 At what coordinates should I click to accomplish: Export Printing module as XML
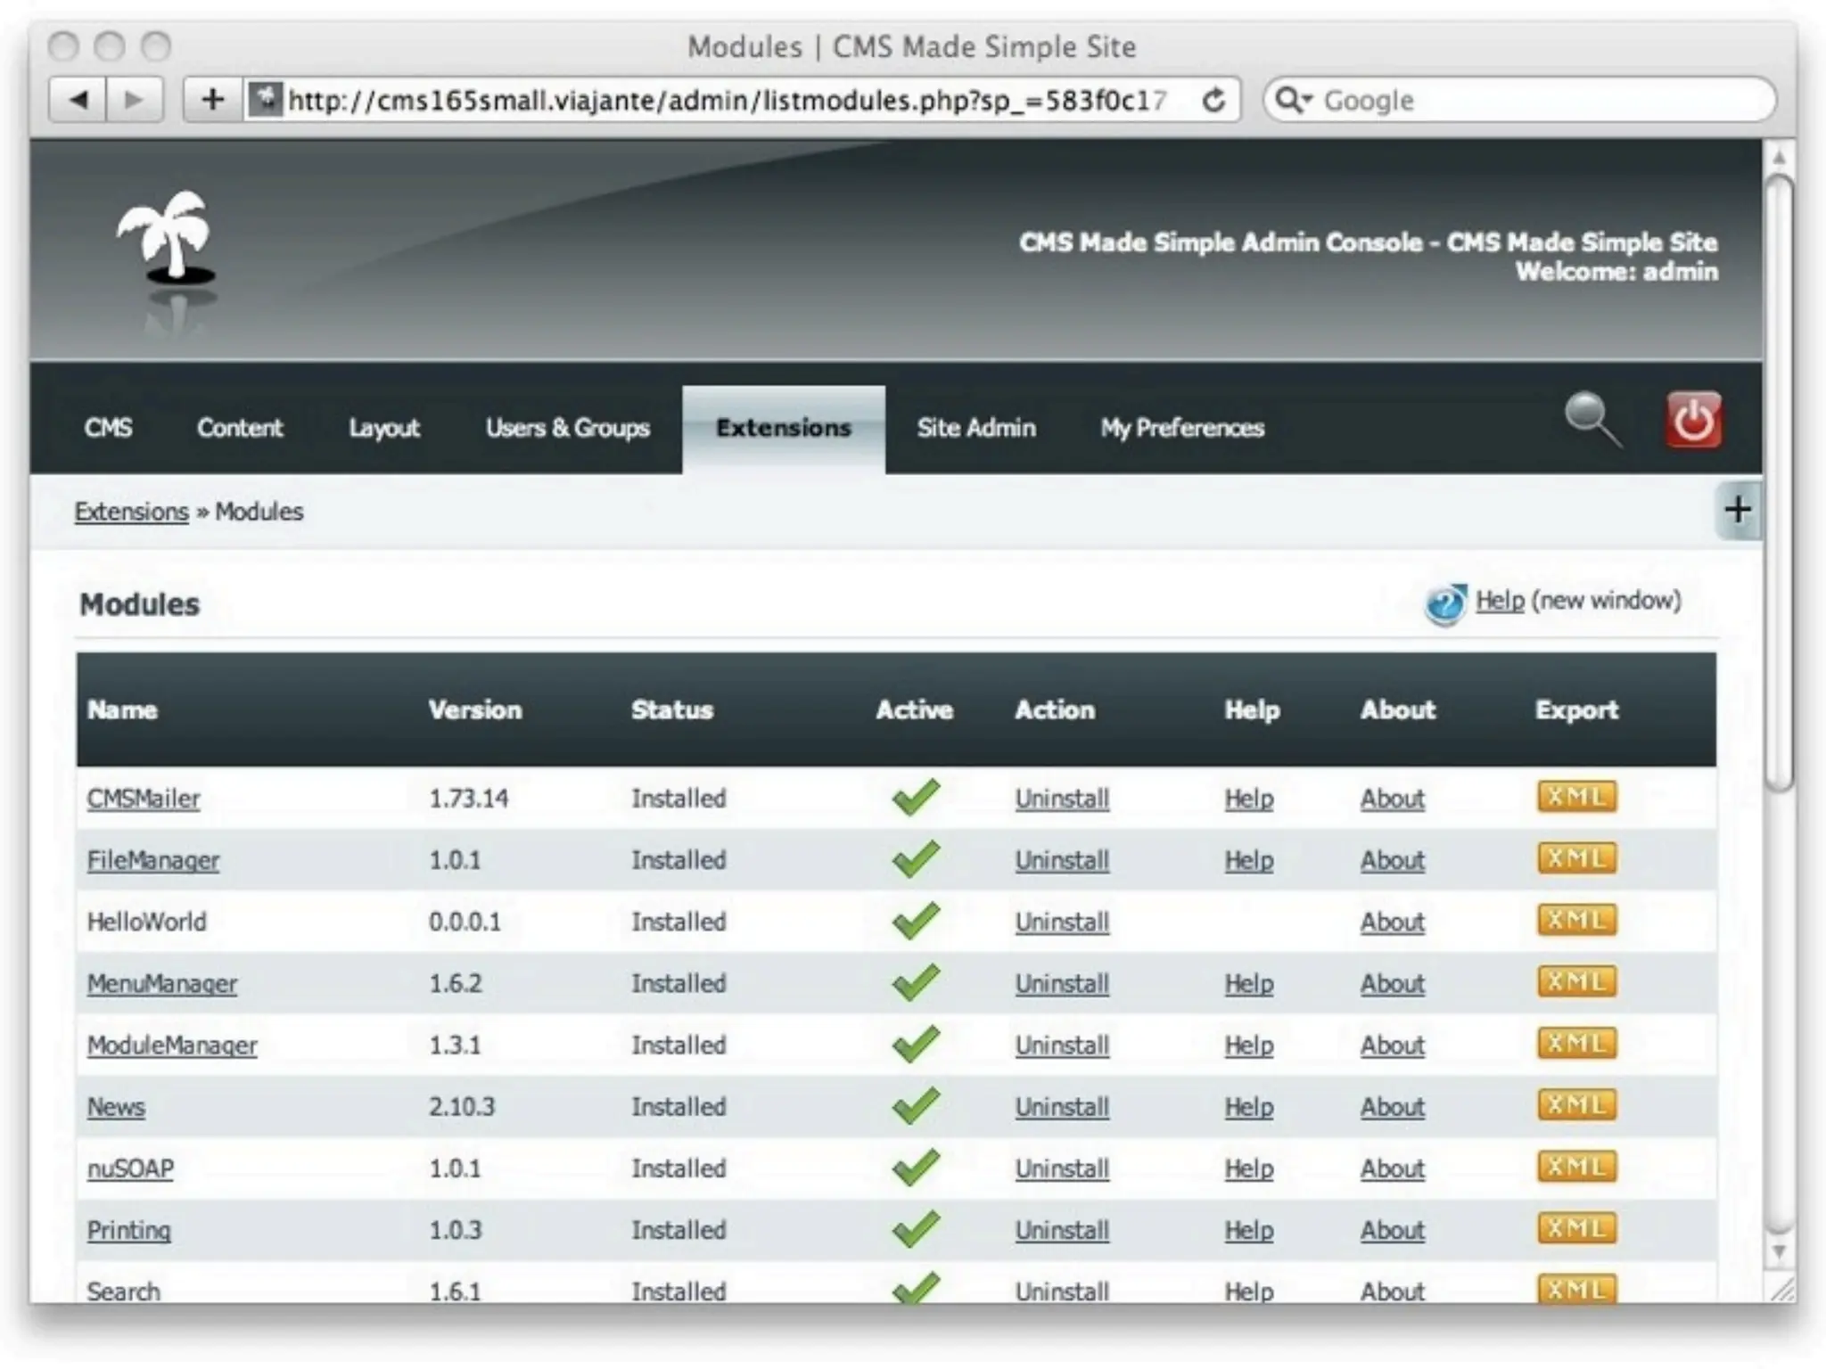1576,1228
